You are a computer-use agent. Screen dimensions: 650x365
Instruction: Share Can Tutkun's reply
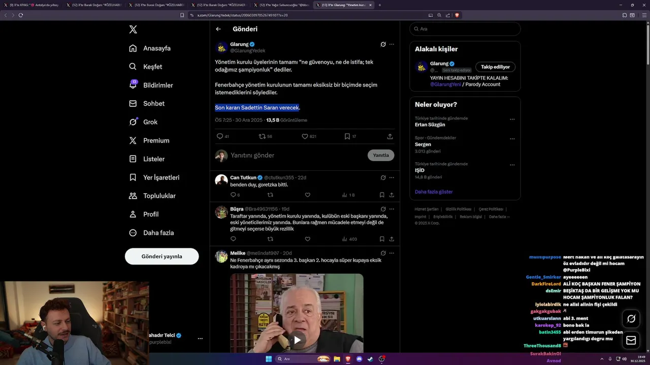[x=392, y=195]
